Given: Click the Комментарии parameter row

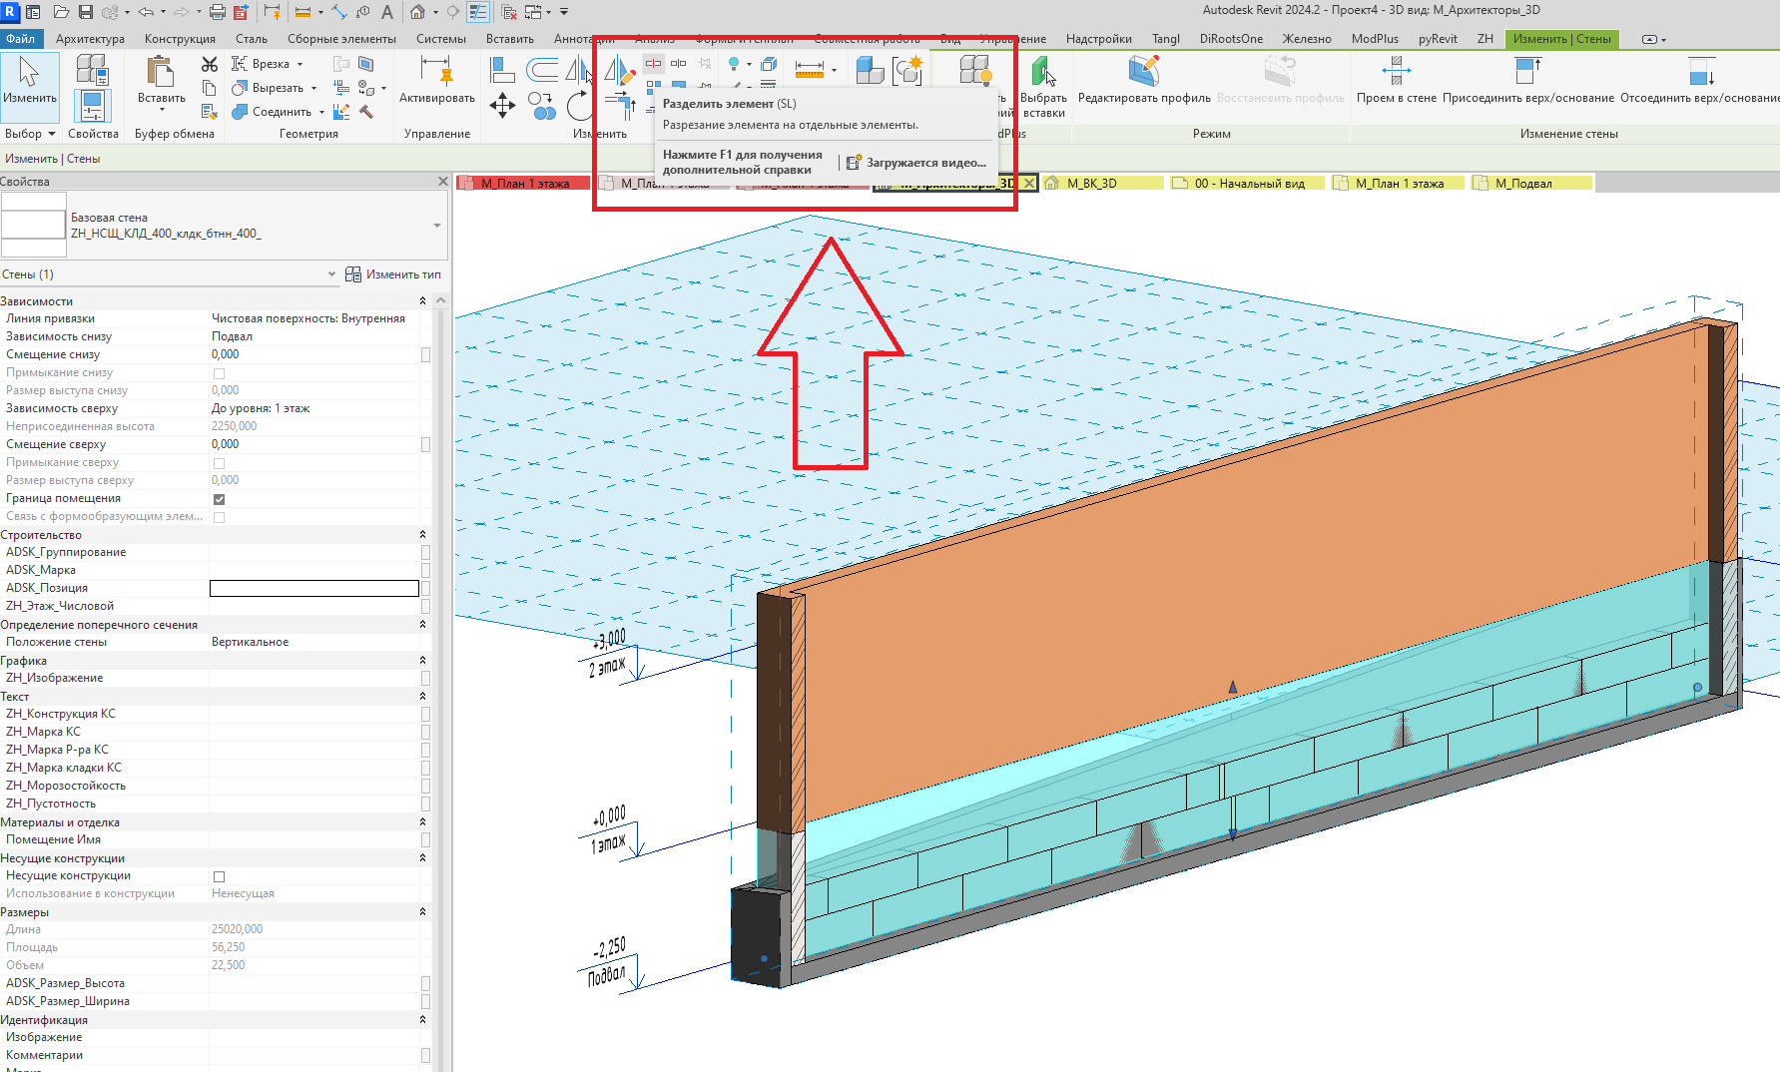Looking at the screenshot, I should click(216, 1056).
